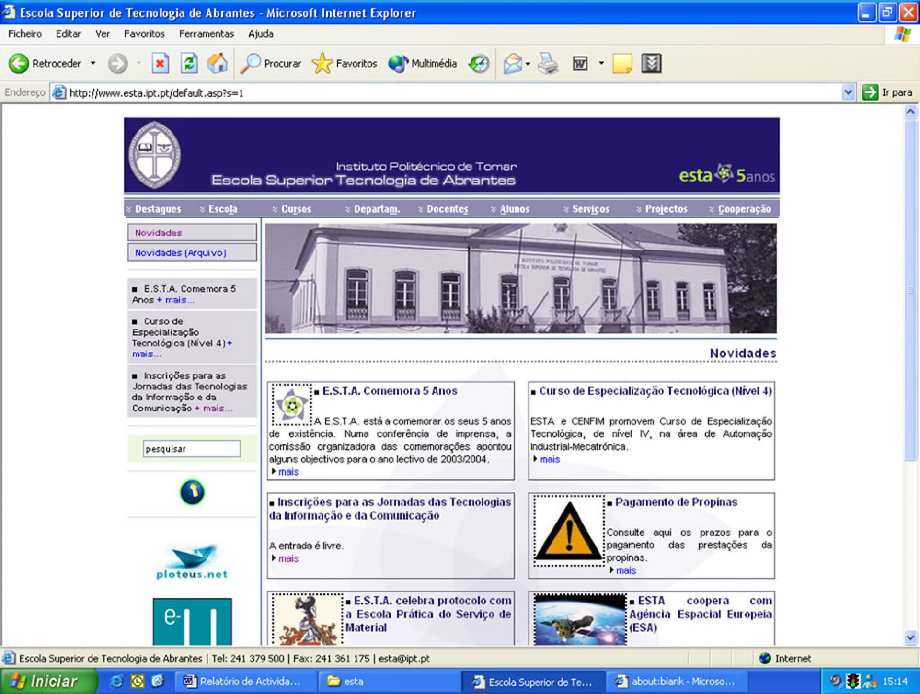Click the Stop page loading icon

point(160,63)
